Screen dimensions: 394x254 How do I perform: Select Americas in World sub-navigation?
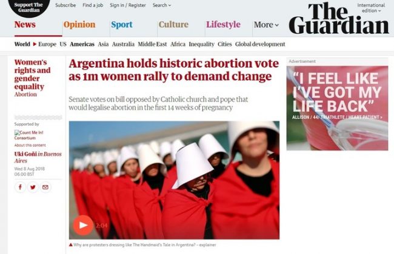pyautogui.click(x=82, y=44)
